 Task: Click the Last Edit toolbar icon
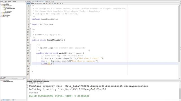click(x=36, y=4)
